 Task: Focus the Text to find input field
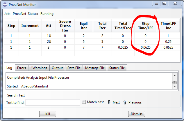pos(53,102)
